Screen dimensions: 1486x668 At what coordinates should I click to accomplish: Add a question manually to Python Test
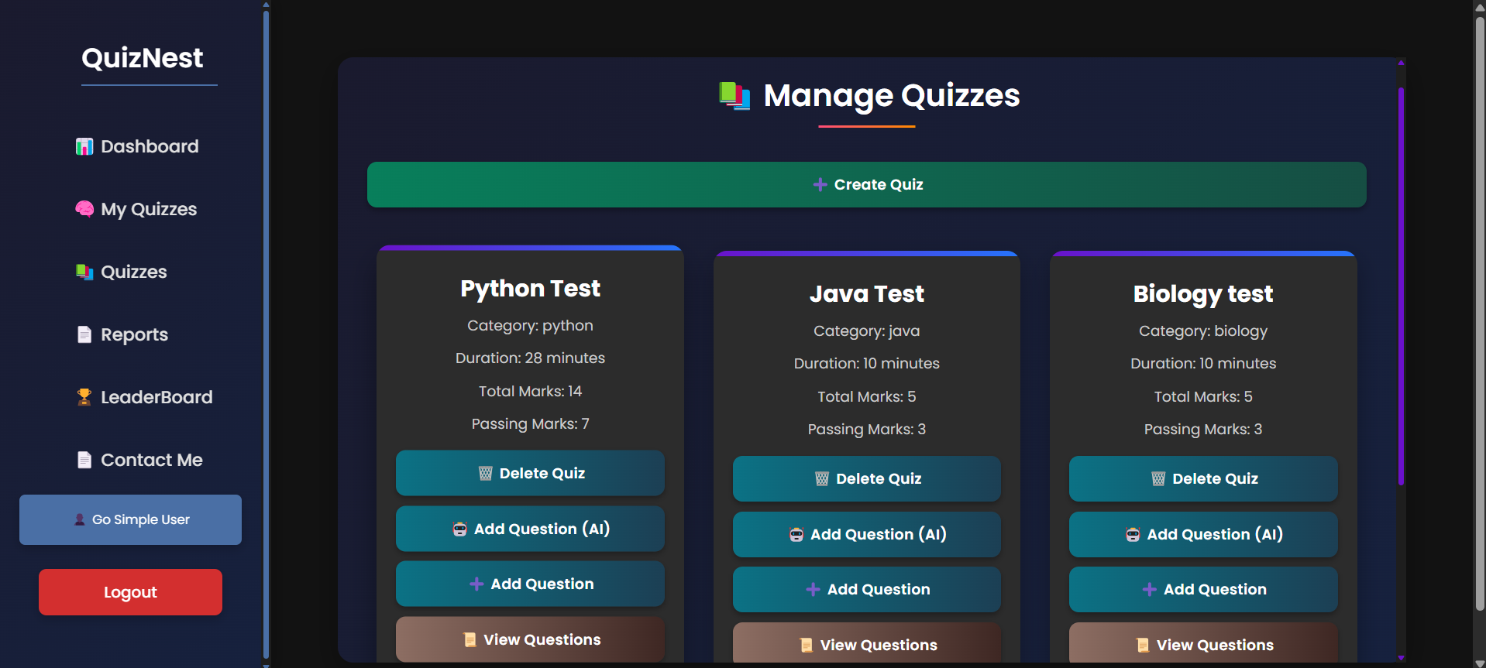pos(530,584)
